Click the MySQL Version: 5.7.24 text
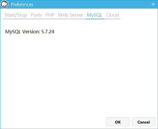Screen dimensions: 158x129 [x=30, y=32]
